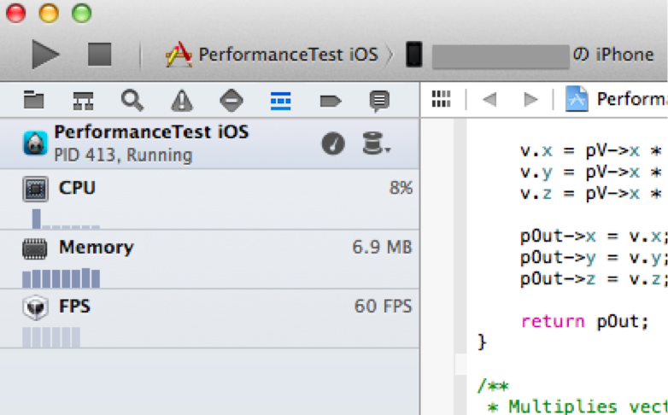Open the FPS gauge report
This screenshot has width=668, height=415.
[x=209, y=319]
